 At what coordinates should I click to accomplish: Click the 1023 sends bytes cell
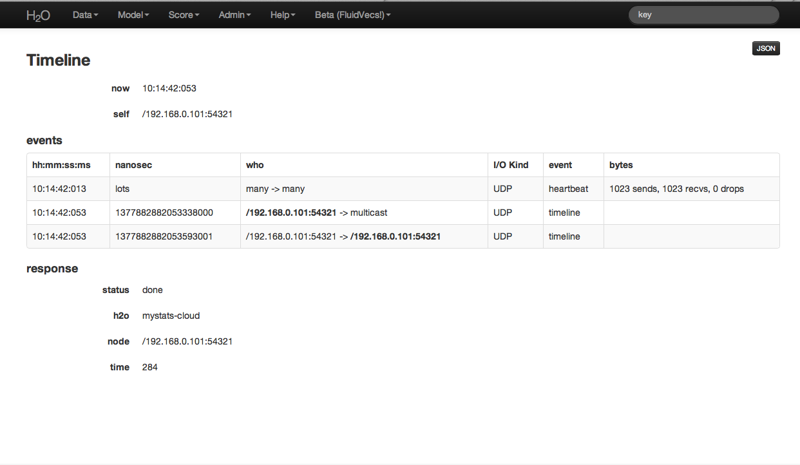676,189
